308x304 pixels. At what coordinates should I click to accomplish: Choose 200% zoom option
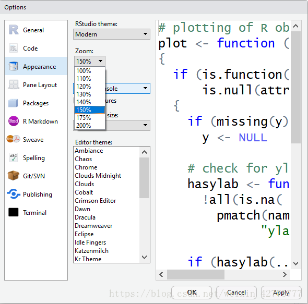[x=90, y=126]
